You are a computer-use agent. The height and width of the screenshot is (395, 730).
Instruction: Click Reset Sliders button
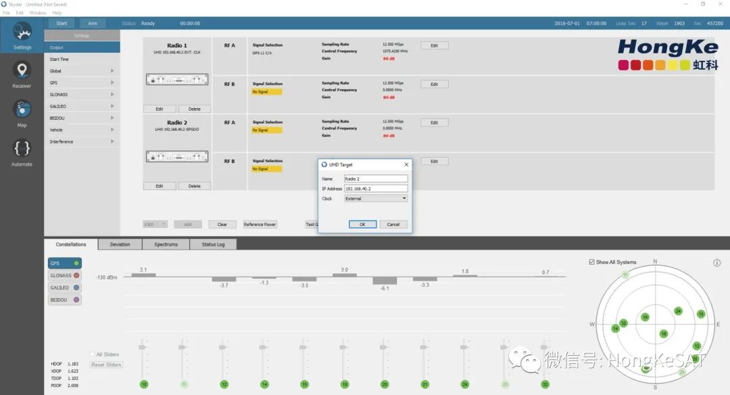pos(106,365)
